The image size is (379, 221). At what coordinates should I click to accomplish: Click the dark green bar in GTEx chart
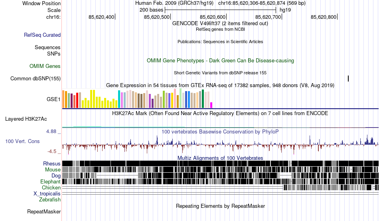[x=203, y=99]
